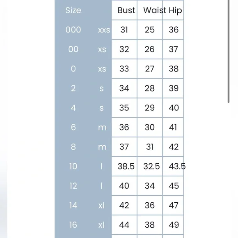Viewport: 238px width, 238px height.
Task: Click the hip value 40 cell
Action: 173,108
